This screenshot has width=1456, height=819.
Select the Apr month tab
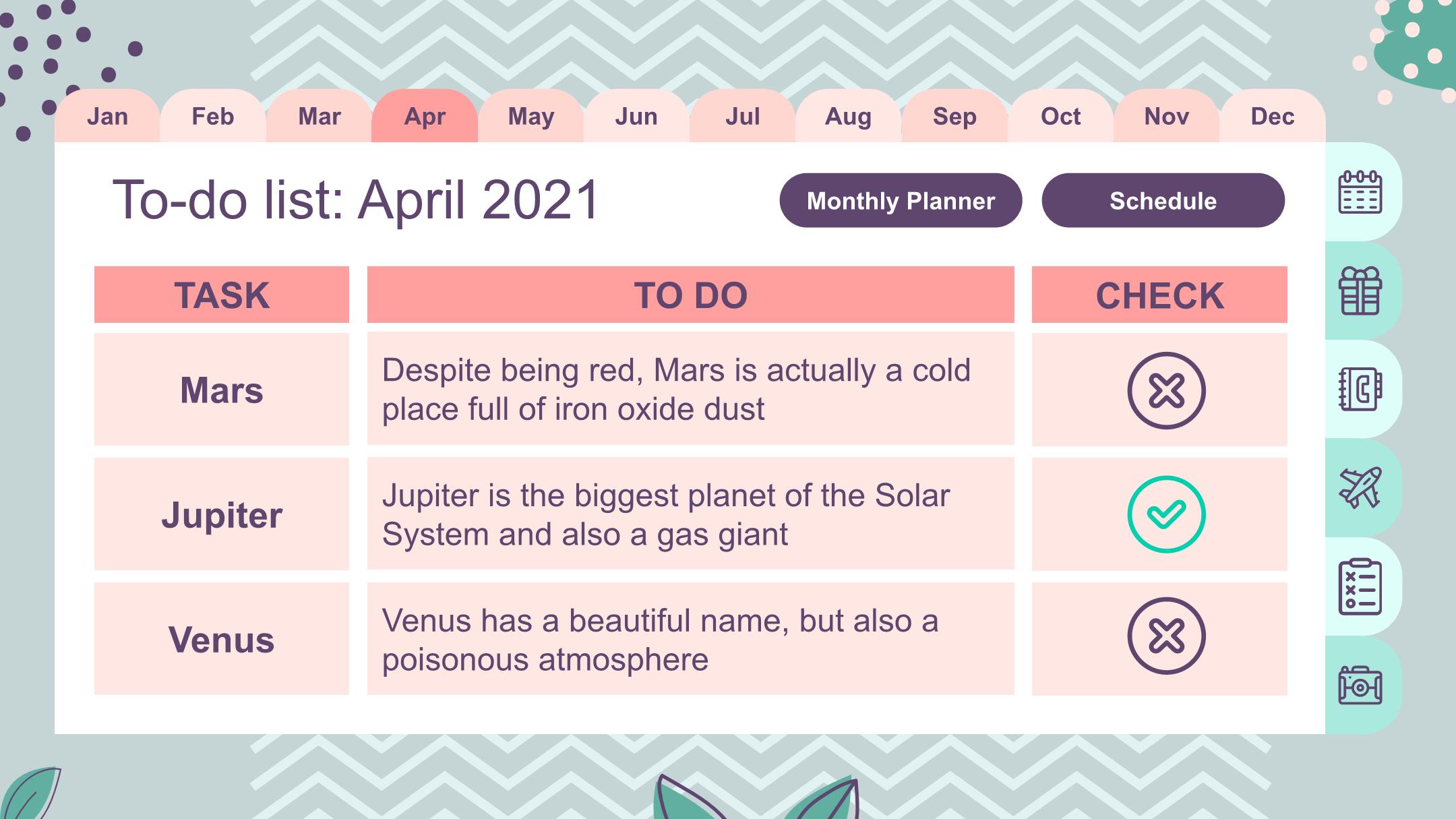tap(425, 116)
